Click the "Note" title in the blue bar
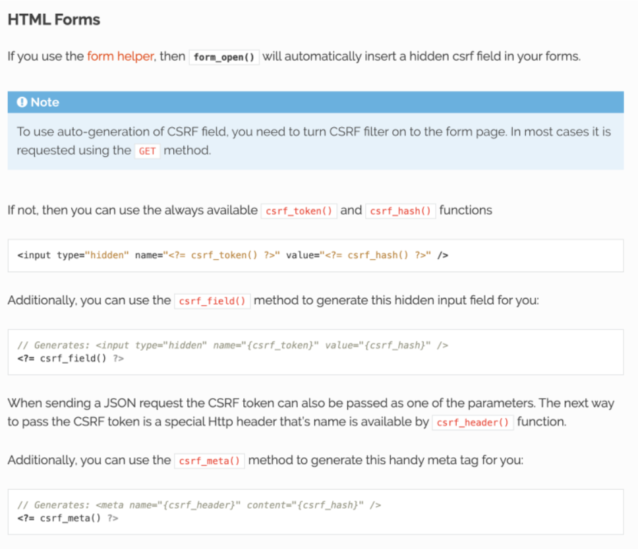 click(x=45, y=102)
